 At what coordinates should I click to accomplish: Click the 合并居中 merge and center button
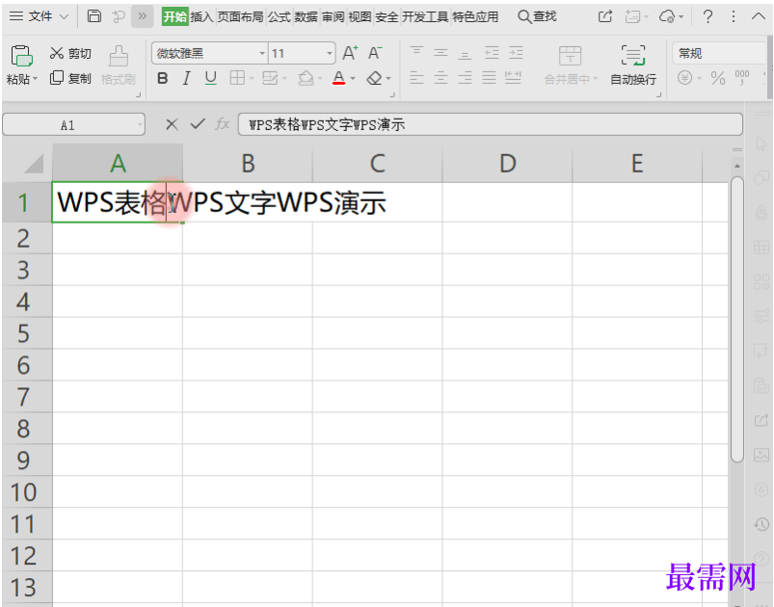tap(571, 66)
